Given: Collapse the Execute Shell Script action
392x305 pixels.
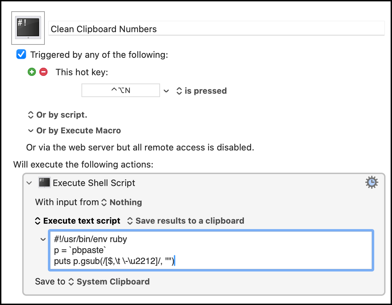Looking at the screenshot, I should [29, 183].
